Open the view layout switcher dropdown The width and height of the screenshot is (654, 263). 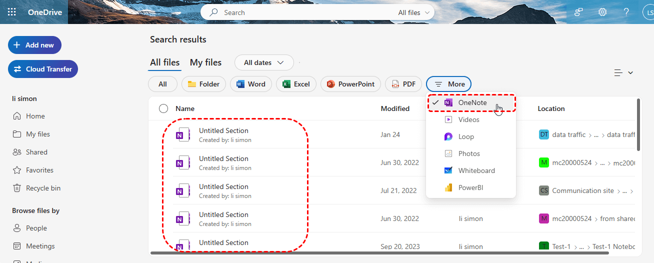(x=623, y=73)
